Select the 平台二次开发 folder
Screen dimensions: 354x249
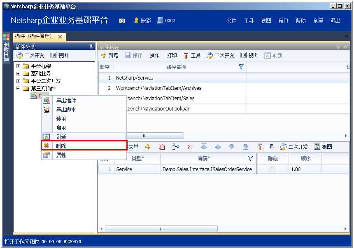tap(42, 81)
